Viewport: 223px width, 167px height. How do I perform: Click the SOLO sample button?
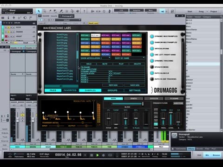(x=89, y=64)
